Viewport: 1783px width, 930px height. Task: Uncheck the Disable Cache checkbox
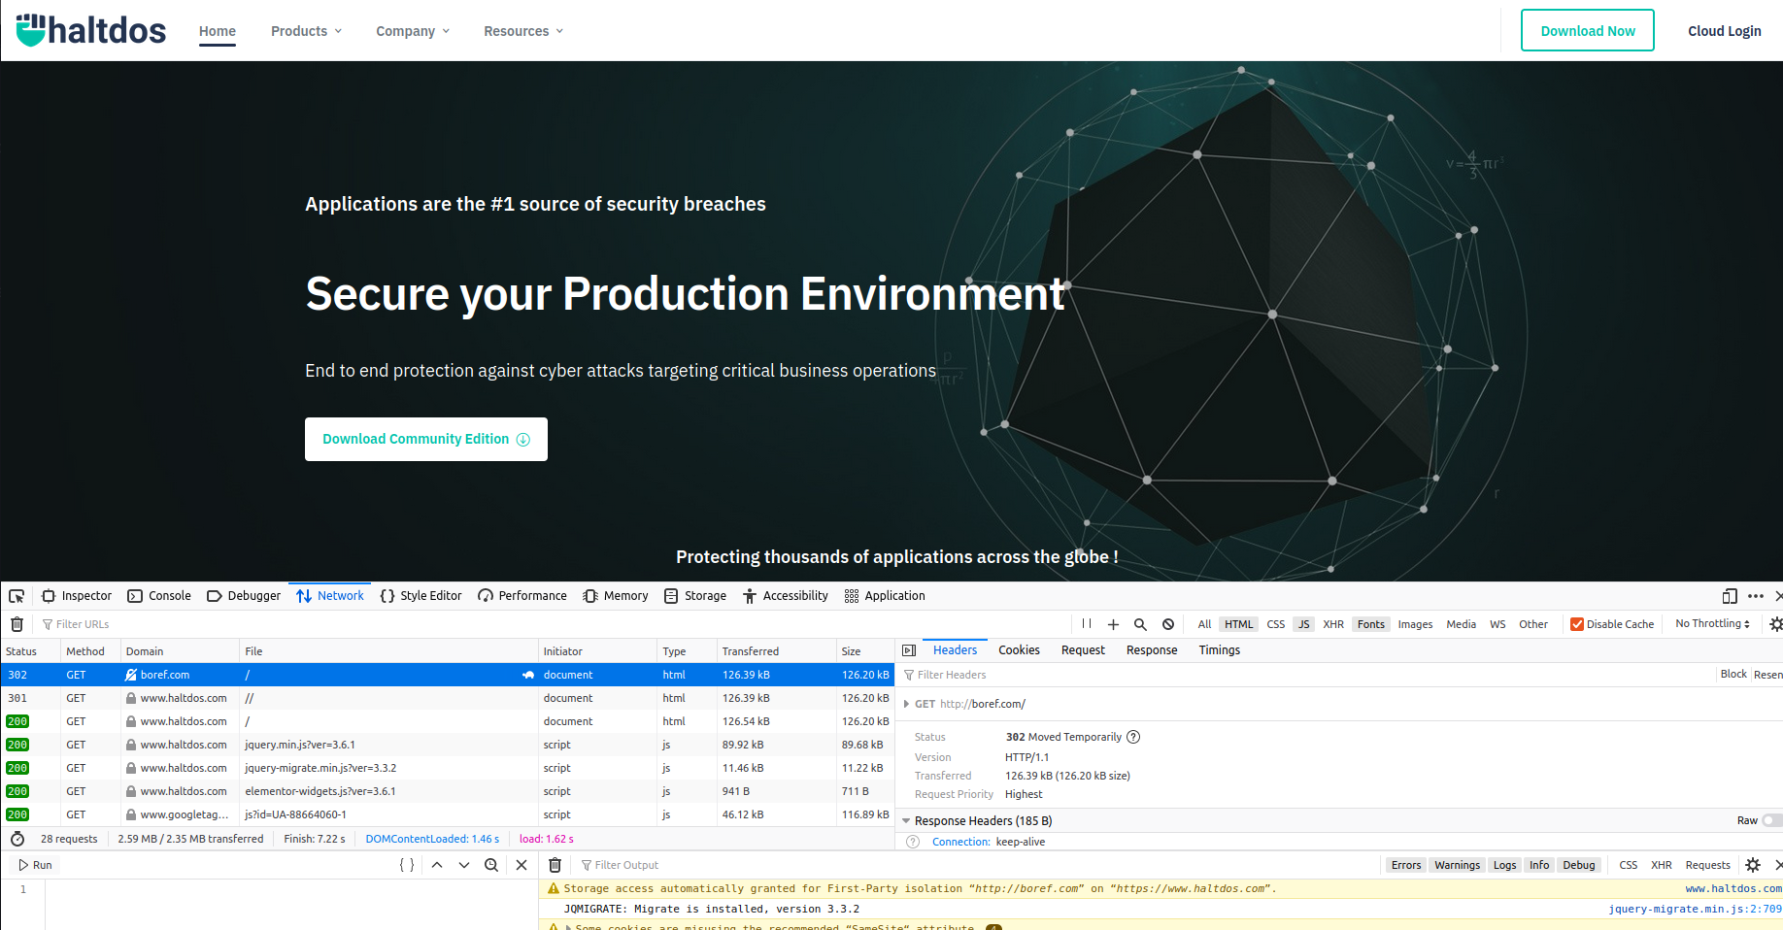[x=1577, y=624]
